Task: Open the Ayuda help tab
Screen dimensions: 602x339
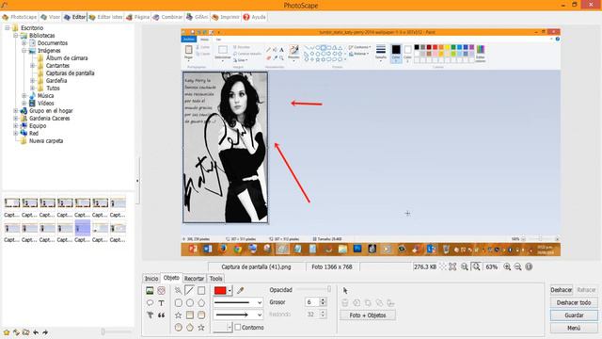Action: tap(255, 17)
